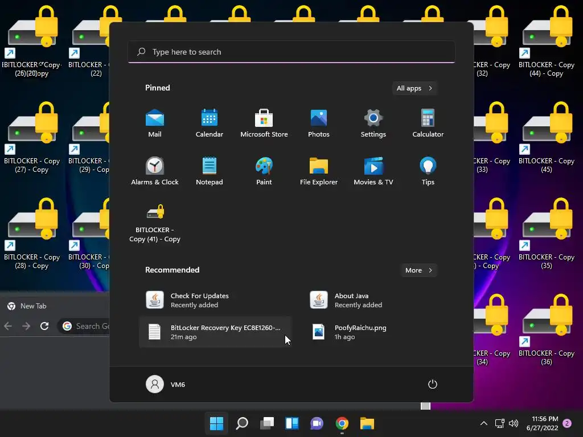Click the Windows Start button on taskbar
This screenshot has height=437, width=583.
[216, 423]
